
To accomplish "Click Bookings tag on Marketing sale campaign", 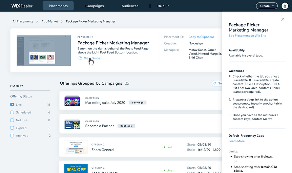I will click(138, 103).
